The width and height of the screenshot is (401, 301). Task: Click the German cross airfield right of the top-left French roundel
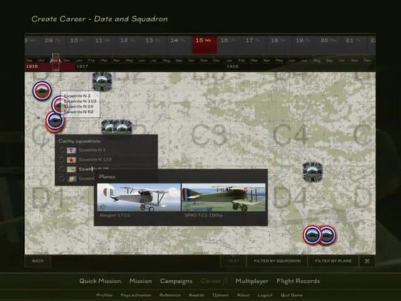click(102, 82)
